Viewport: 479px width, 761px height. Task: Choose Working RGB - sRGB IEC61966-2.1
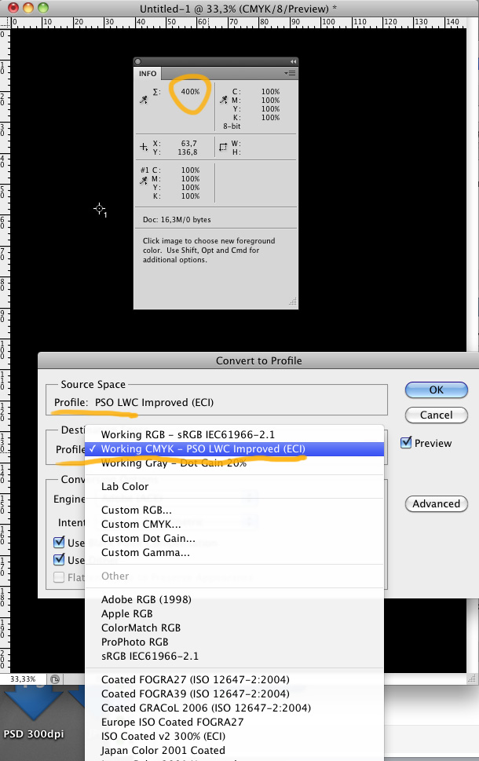pyautogui.click(x=235, y=434)
